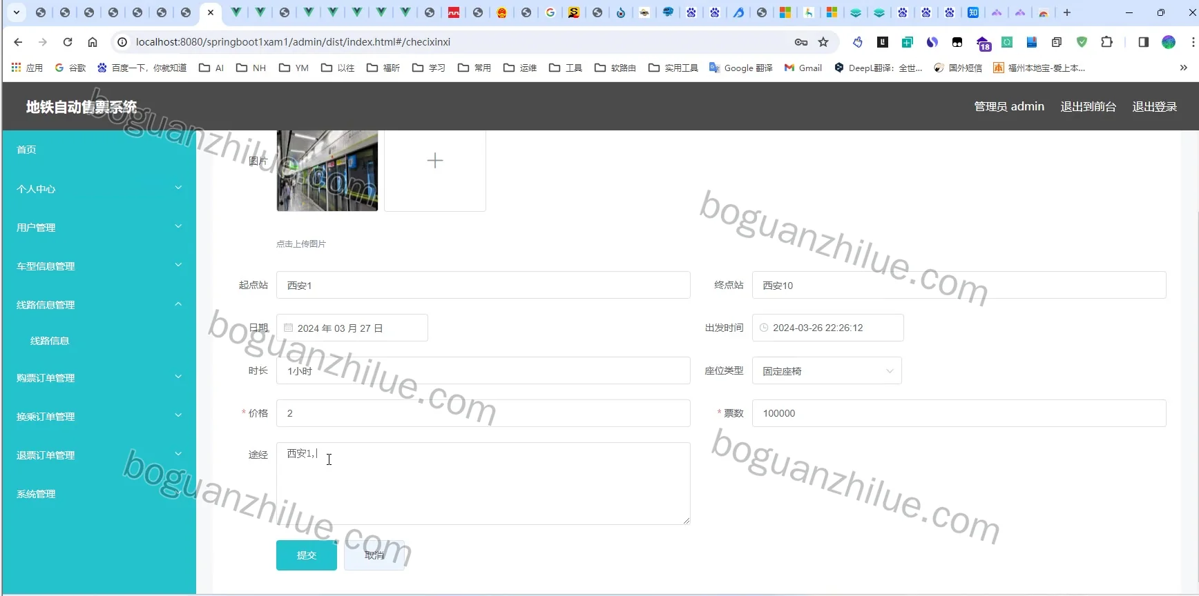Reload the page with the refresh icon
1199x596 pixels.
click(68, 42)
